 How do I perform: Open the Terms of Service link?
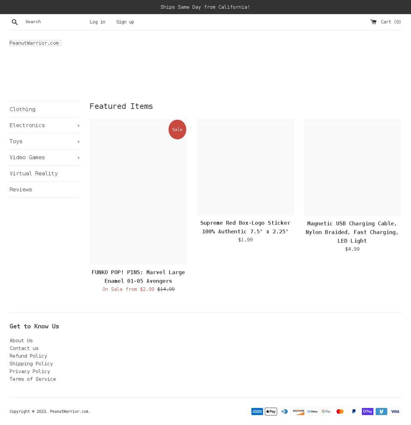coord(33,379)
